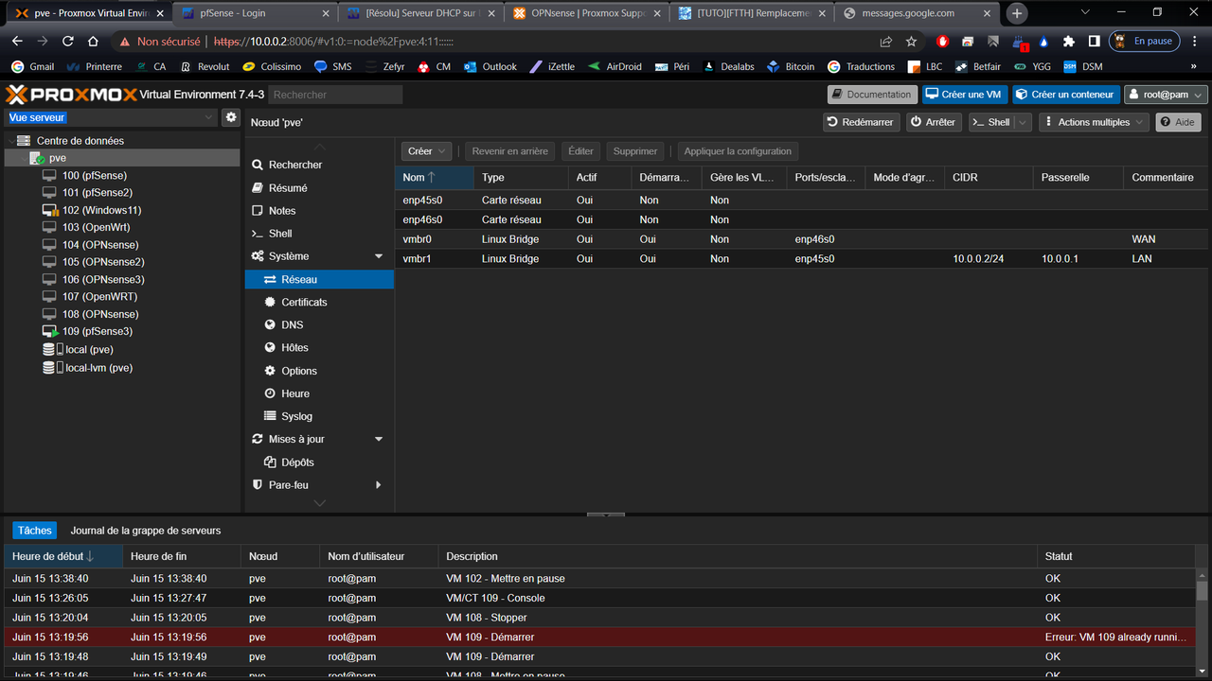Click the gear settings icon beside Vue serveur
The image size is (1212, 681).
coord(230,117)
